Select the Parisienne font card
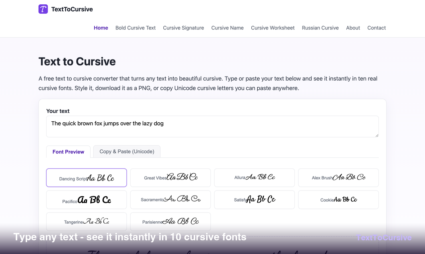425x254 pixels. tap(170, 222)
